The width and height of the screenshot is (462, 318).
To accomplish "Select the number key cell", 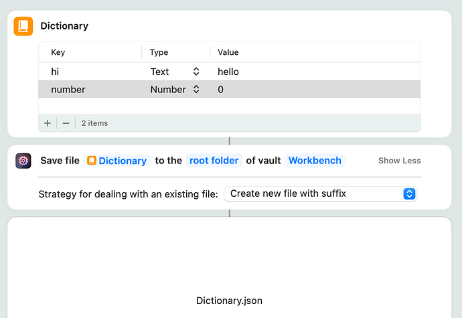I will coord(68,89).
